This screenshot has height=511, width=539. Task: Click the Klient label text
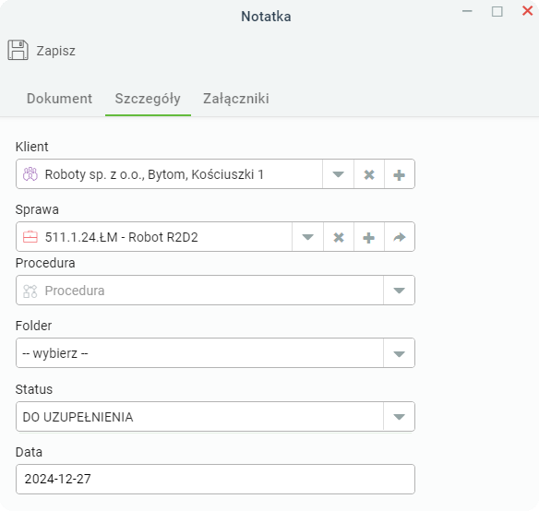32,147
